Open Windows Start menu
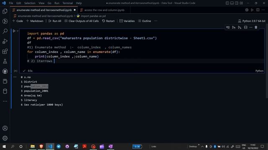The image size is (268, 150). click(x=4, y=146)
